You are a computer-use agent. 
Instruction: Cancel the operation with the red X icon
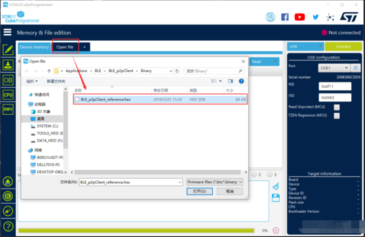pos(276,230)
